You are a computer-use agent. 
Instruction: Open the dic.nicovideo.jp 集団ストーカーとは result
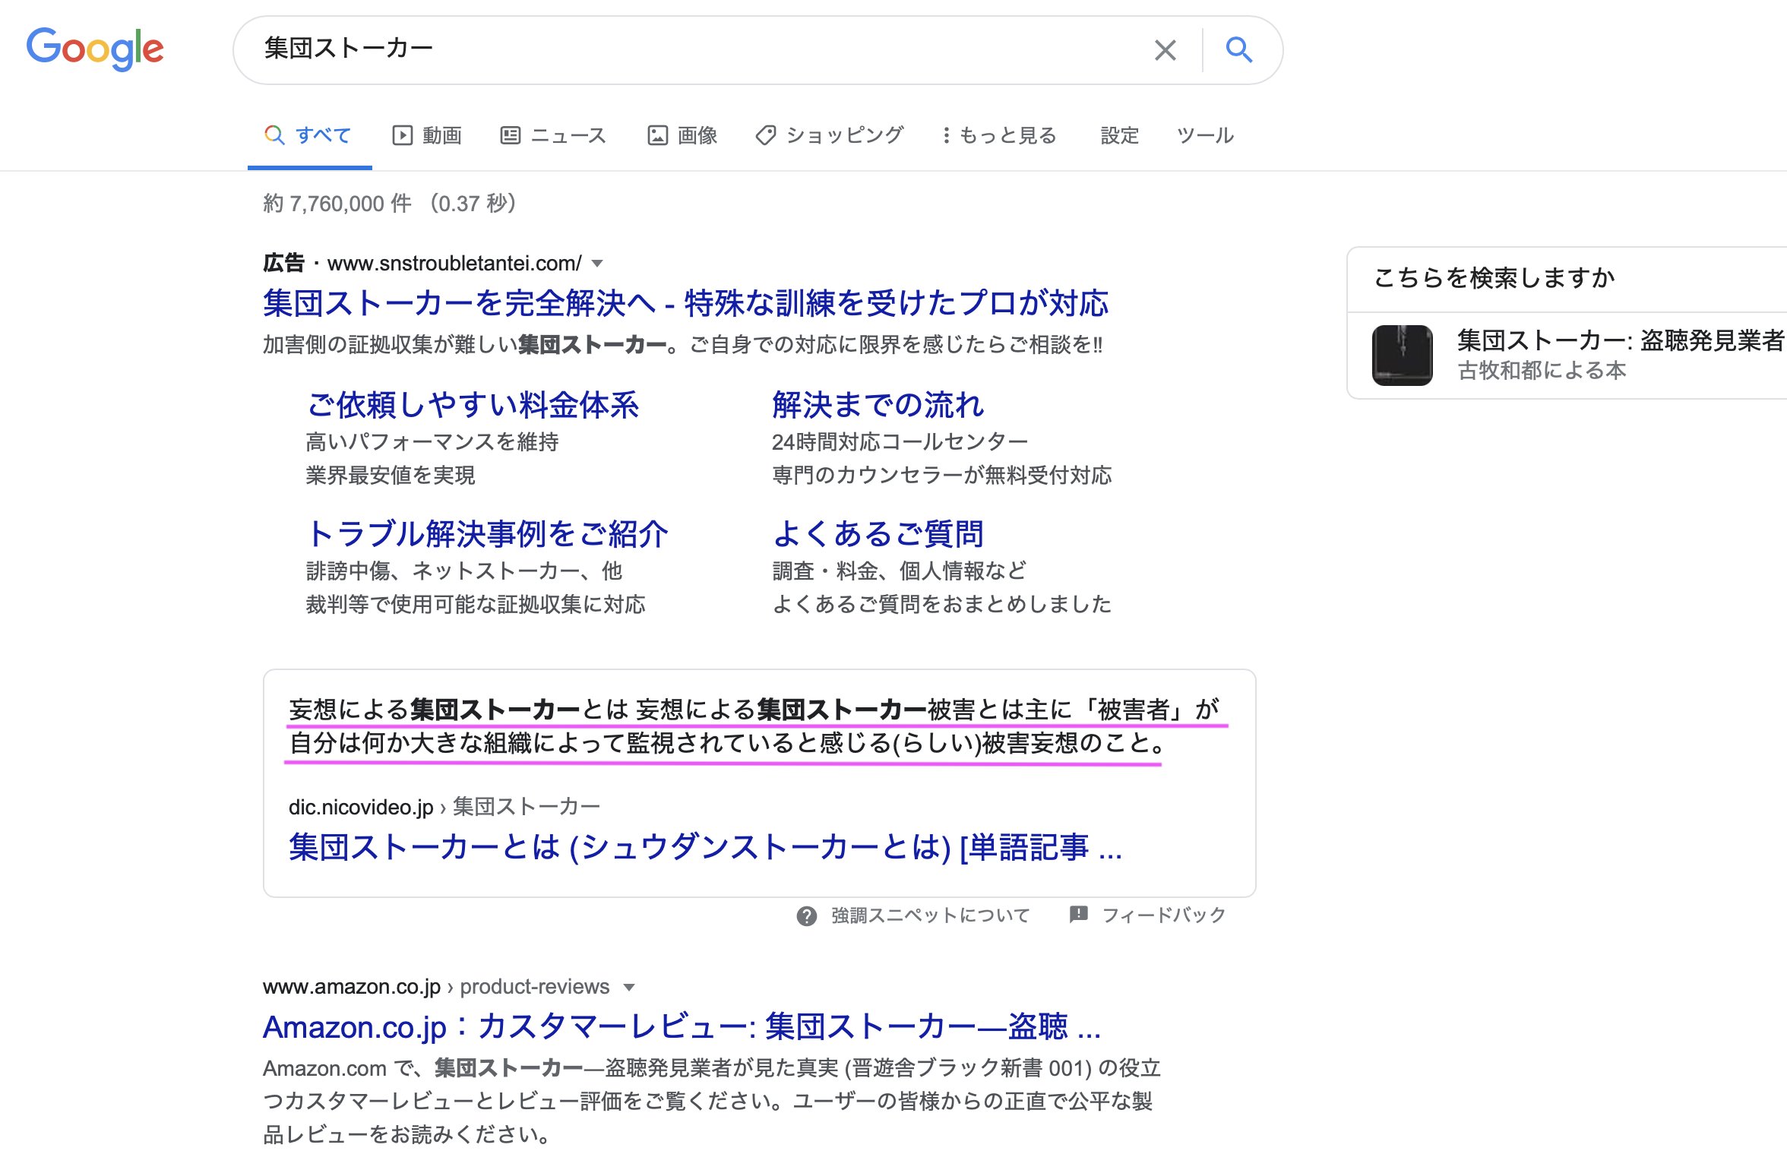(704, 847)
